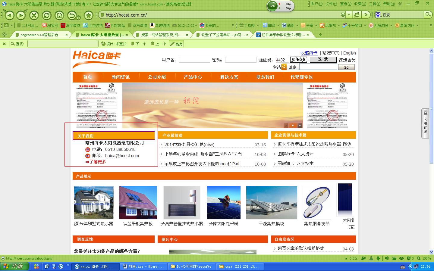Image resolution: width=434 pixels, height=271 pixels.
Task: Expand the address bar history dropdown
Action: point(349,15)
